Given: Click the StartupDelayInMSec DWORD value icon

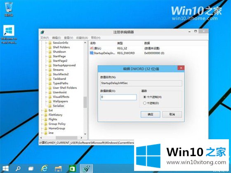Looking at the screenshot, I should point(92,53).
